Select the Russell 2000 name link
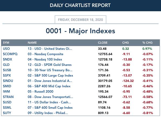This screenshot has height=117, width=161. coord(41,91)
